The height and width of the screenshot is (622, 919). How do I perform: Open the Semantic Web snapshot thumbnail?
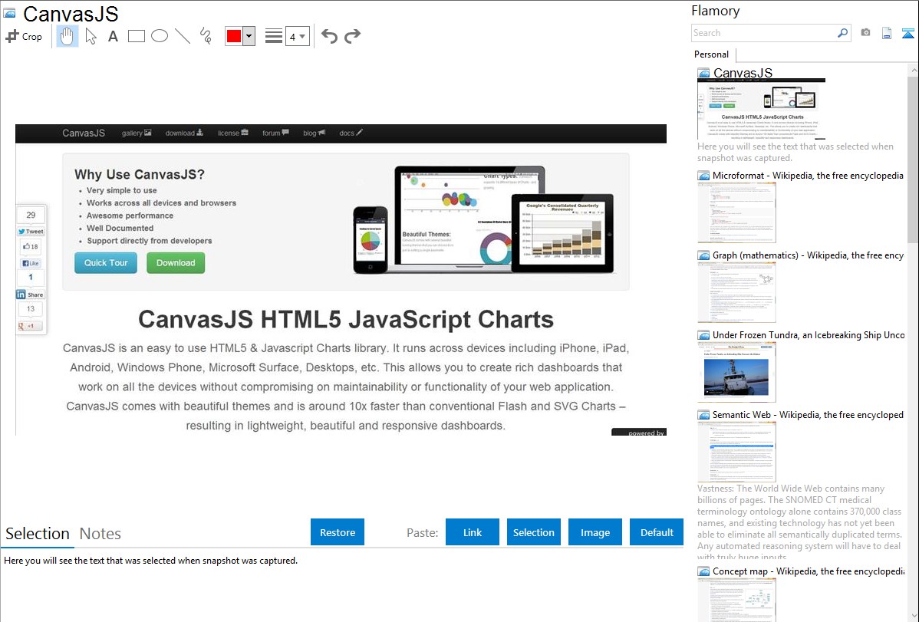736,452
